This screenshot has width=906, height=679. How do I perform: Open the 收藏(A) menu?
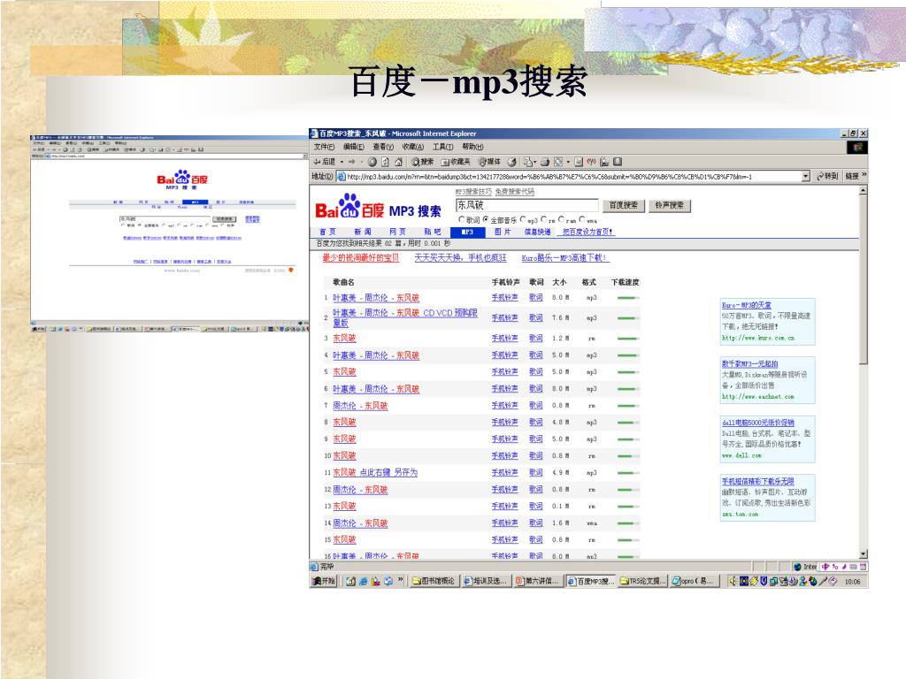413,148
